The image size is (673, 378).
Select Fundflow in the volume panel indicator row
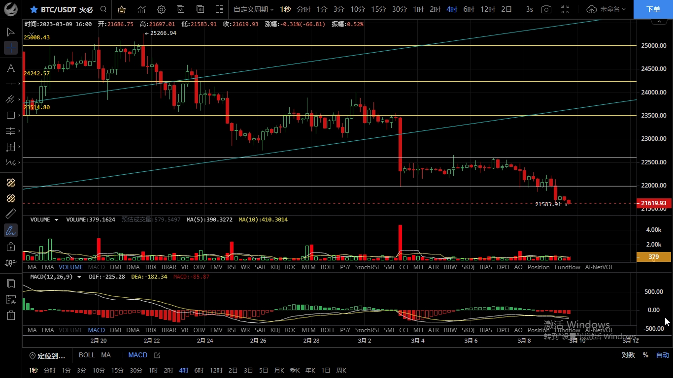coord(568,267)
